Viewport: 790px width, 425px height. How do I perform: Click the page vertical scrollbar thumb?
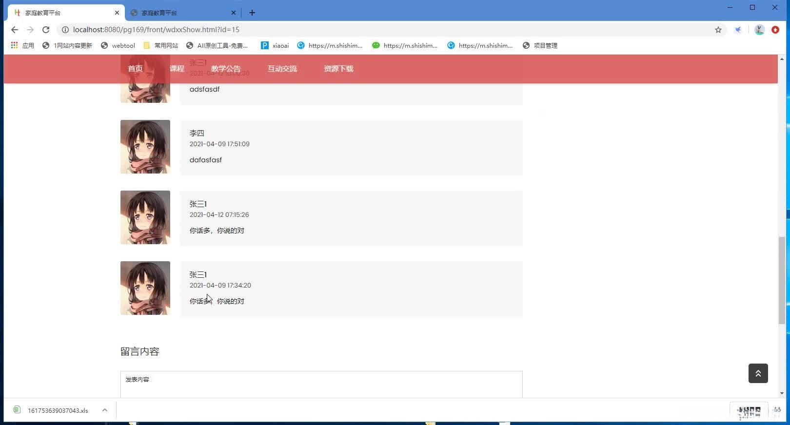(782, 280)
